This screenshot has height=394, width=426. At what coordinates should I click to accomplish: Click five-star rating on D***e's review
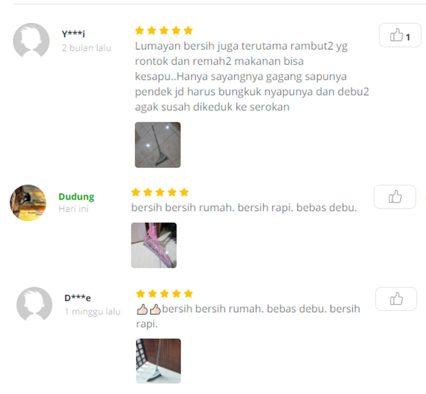164,293
